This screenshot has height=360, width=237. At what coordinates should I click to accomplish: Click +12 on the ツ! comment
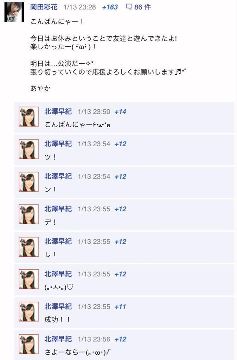pos(120,144)
